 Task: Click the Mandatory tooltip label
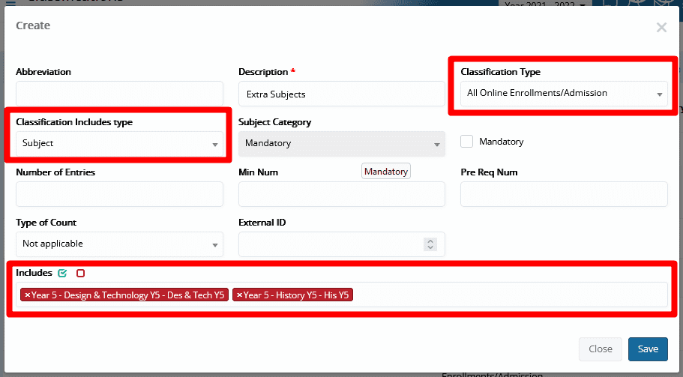click(386, 171)
